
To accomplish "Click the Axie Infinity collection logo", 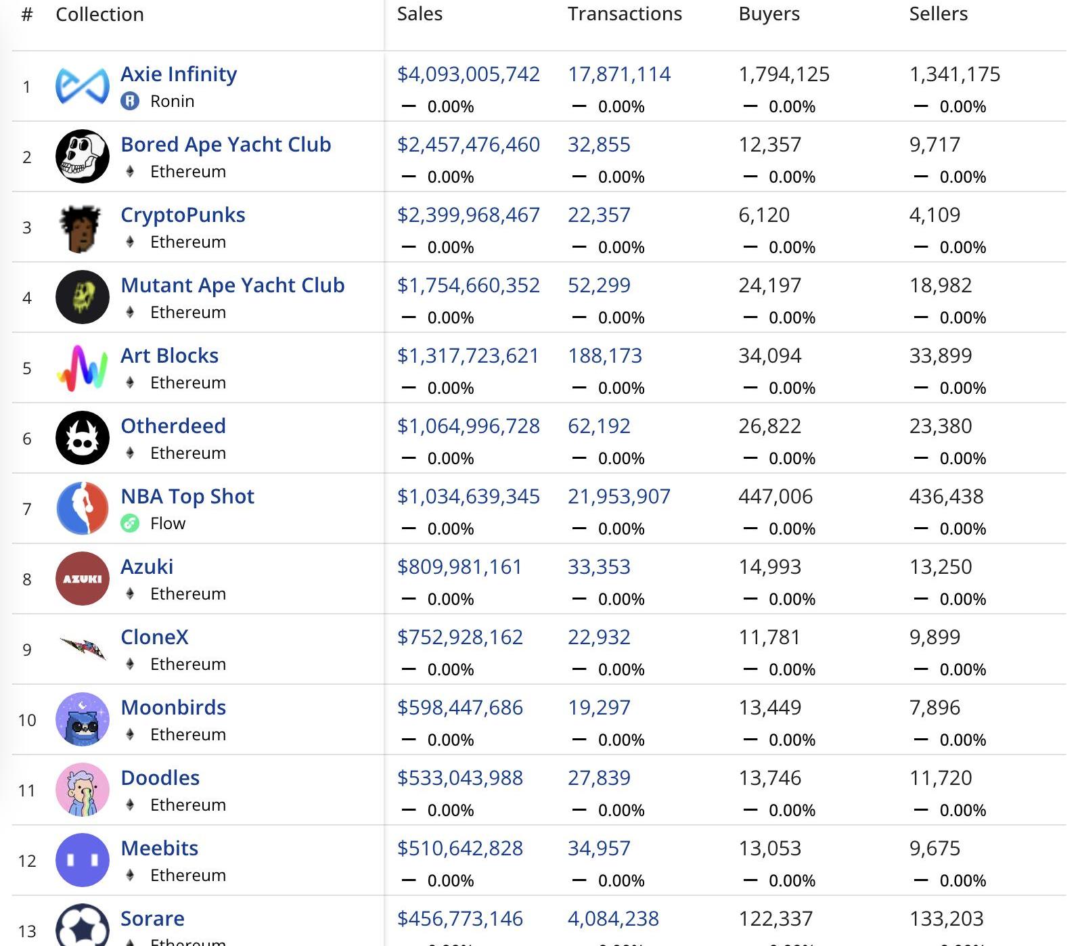I will 82,87.
